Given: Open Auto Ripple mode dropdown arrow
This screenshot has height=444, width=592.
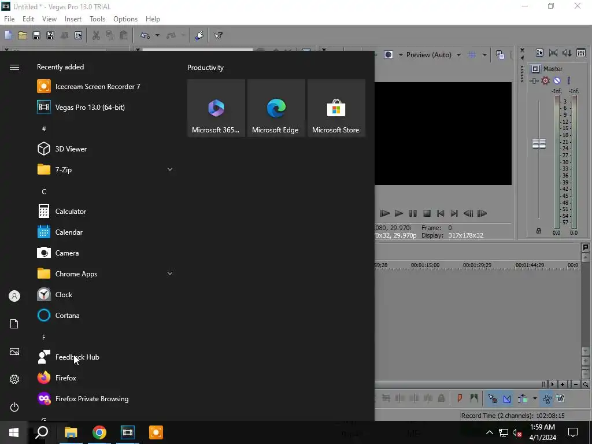Looking at the screenshot, I should (535, 399).
